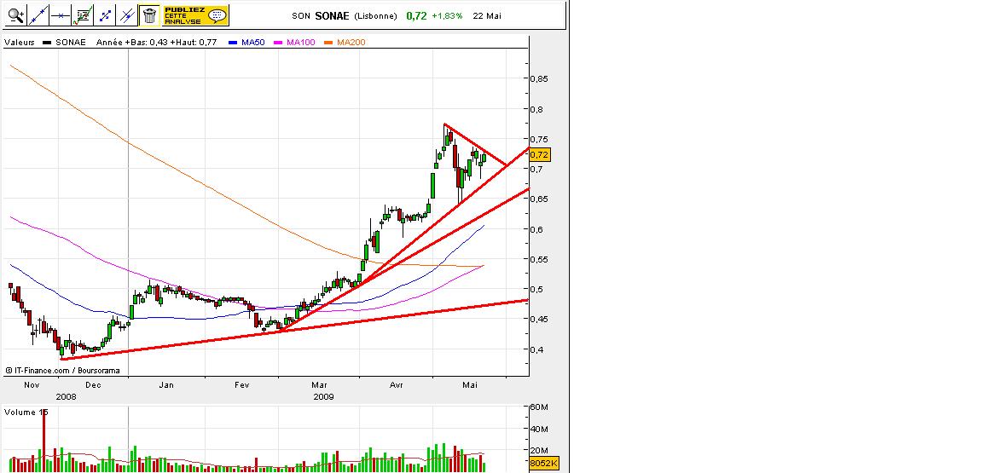Click the 0,45 price axis value
This screenshot has height=473, width=997.
point(540,319)
